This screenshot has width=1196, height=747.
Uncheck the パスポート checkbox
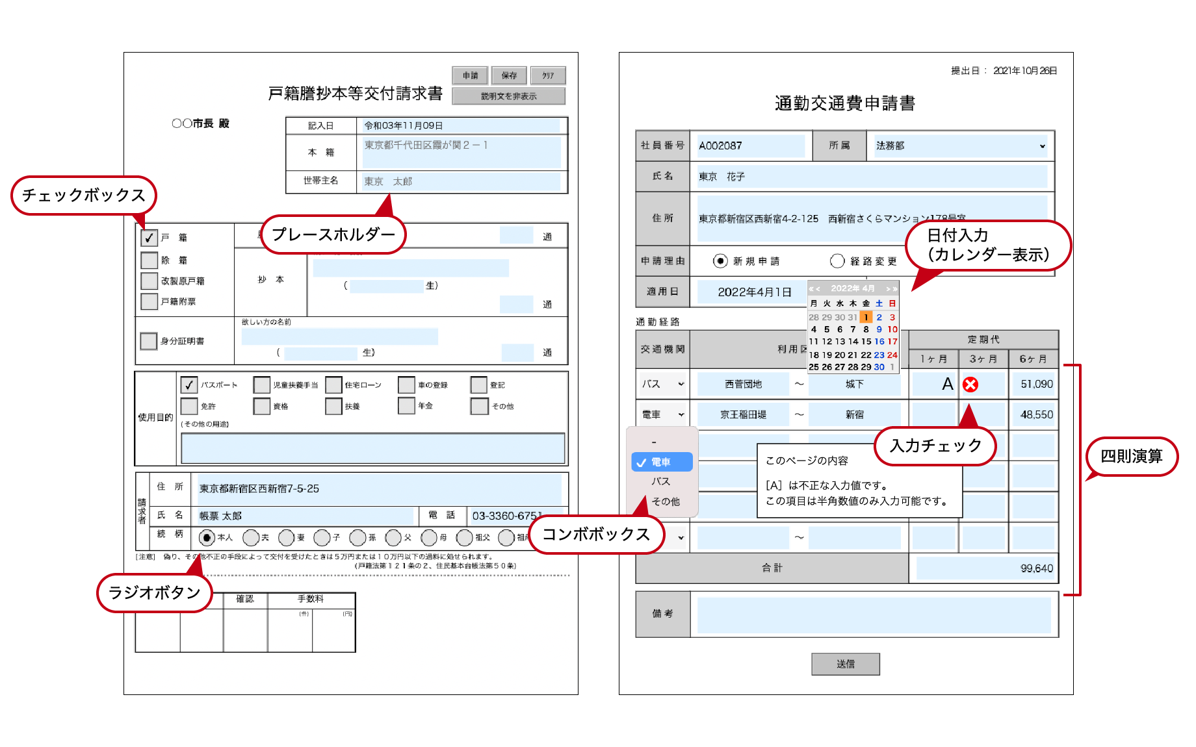click(188, 384)
